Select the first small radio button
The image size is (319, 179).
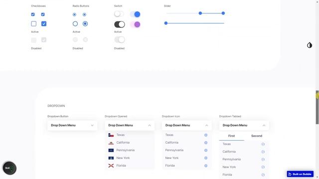74,14
